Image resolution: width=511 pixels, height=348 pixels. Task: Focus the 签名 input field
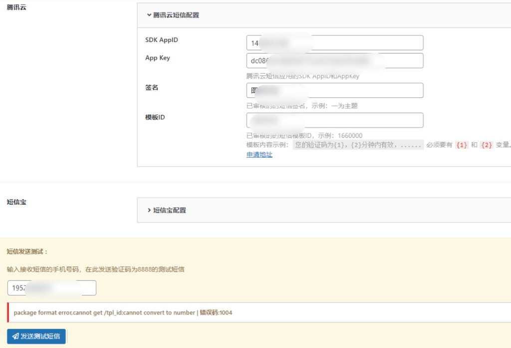click(x=335, y=90)
